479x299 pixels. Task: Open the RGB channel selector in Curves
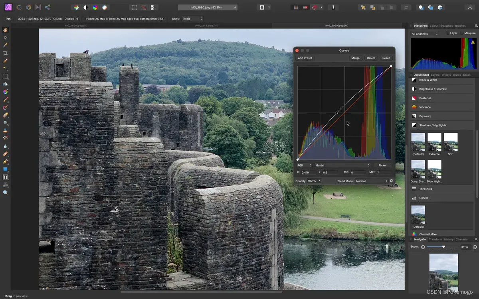304,165
